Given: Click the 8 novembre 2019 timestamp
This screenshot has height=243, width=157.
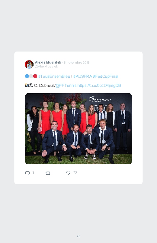Looking at the screenshot, I should (x=76, y=62).
